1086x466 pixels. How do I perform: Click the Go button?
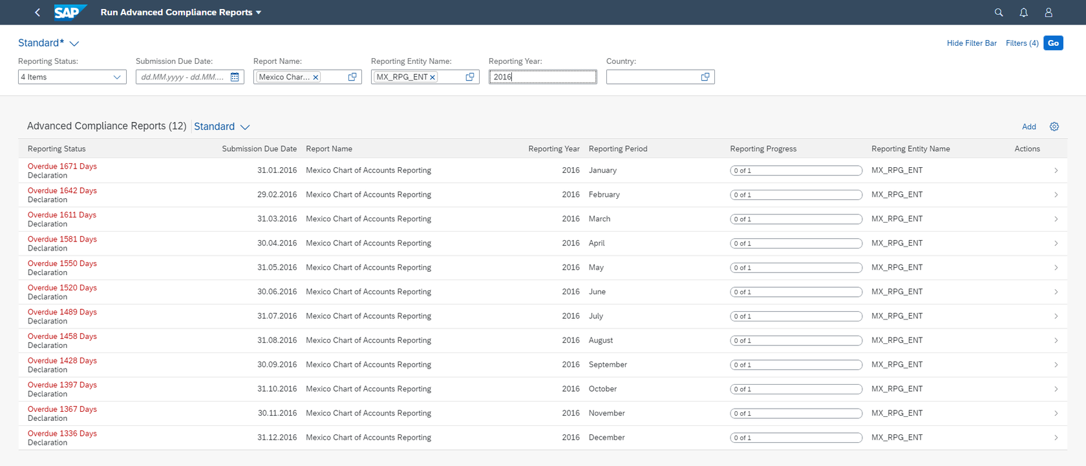click(1053, 43)
